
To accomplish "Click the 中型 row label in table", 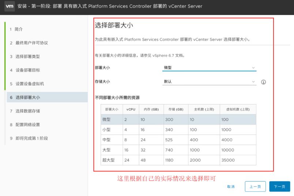I will [x=106, y=140].
